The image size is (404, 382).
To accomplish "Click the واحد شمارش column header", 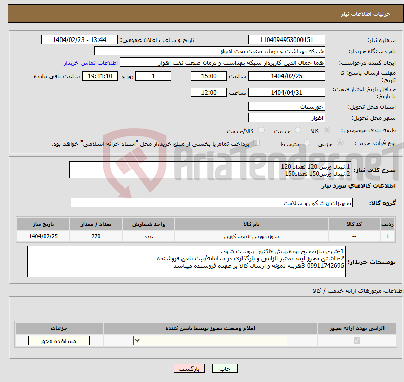I will (148, 224).
